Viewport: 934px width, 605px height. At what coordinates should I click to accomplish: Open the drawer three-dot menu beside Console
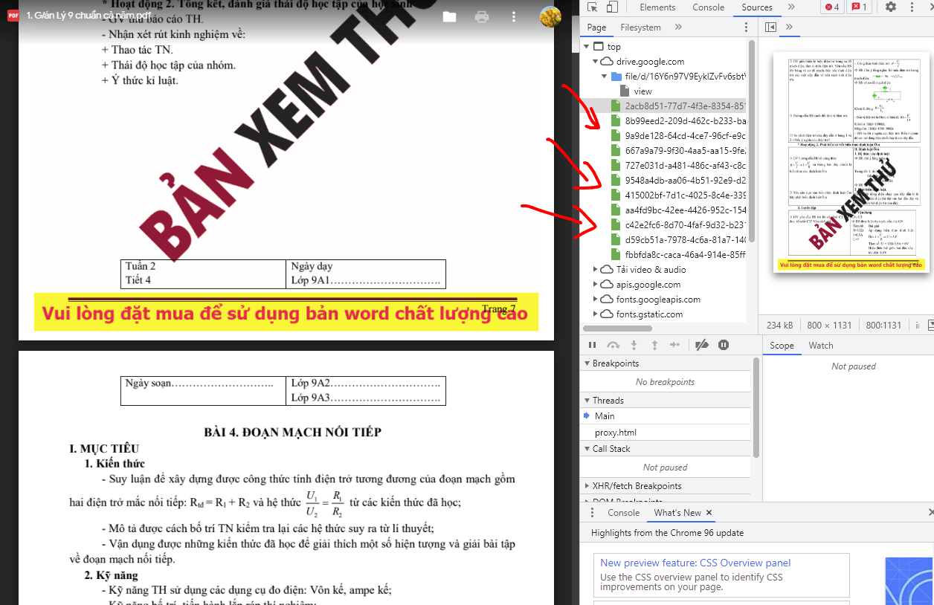(x=593, y=513)
